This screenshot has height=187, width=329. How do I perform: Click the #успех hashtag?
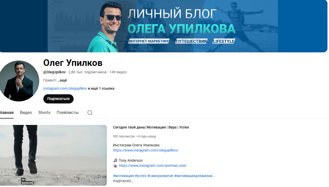[141, 176]
